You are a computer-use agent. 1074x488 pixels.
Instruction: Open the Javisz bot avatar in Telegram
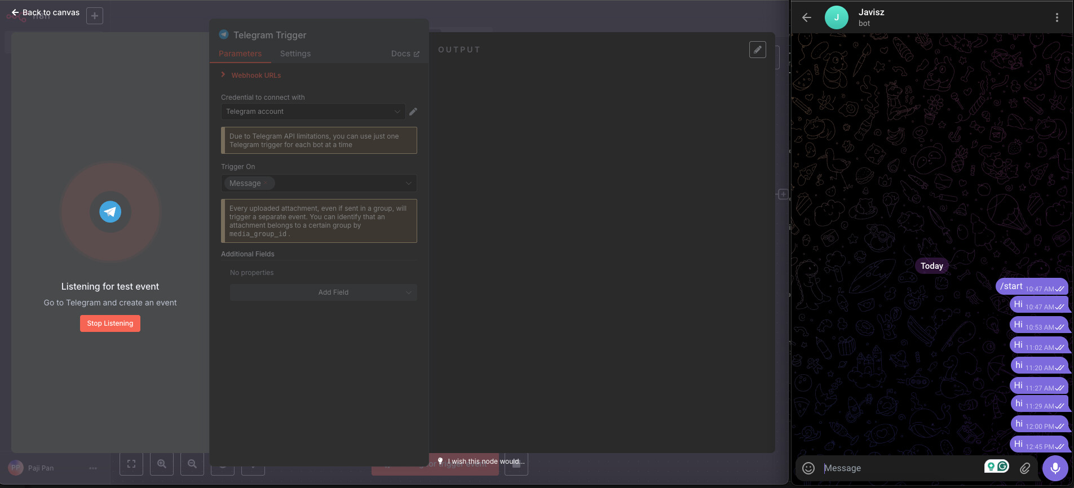(x=837, y=17)
